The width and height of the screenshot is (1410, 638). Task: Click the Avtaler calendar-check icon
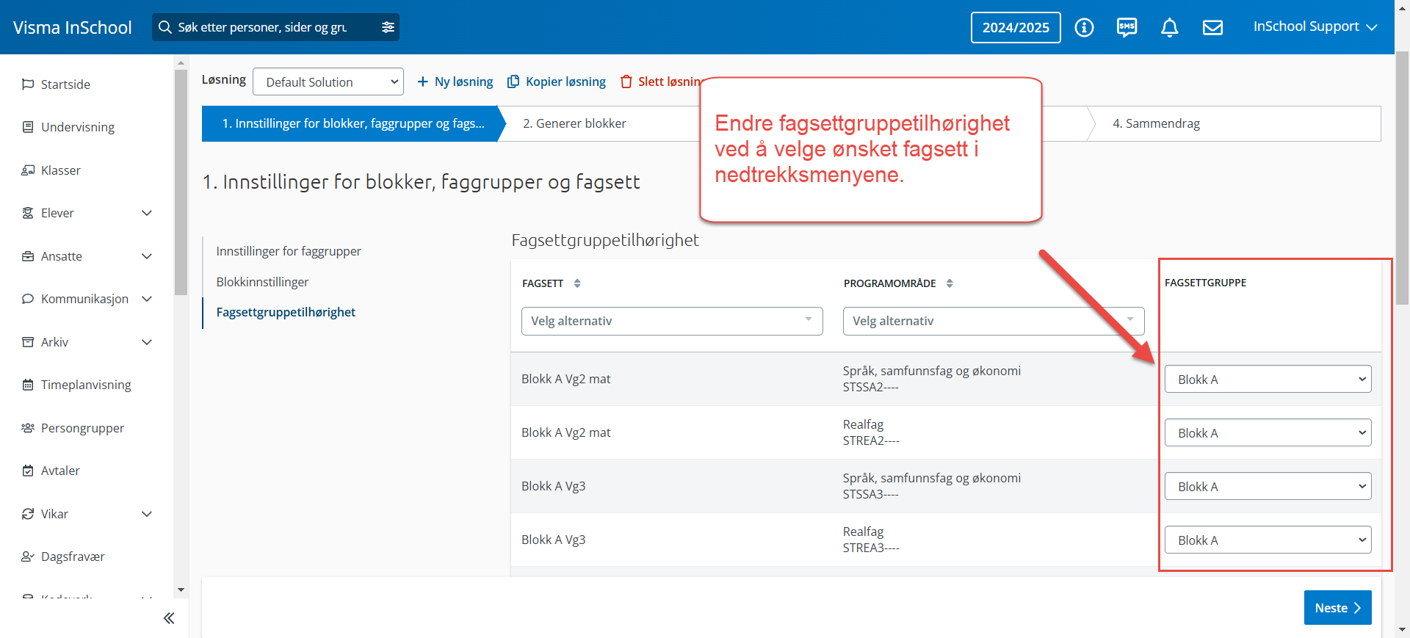tap(28, 471)
